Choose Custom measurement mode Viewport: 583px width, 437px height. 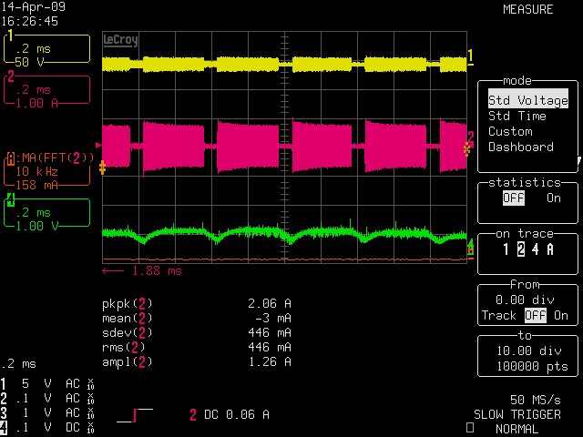(x=510, y=131)
